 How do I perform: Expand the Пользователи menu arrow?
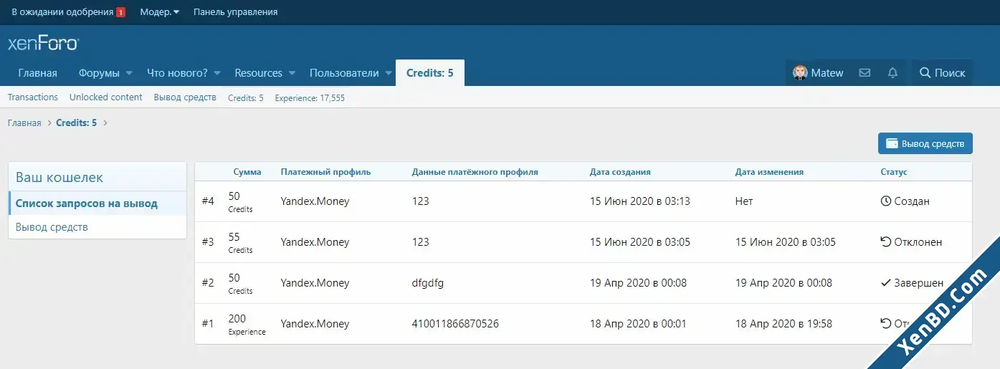tap(388, 73)
